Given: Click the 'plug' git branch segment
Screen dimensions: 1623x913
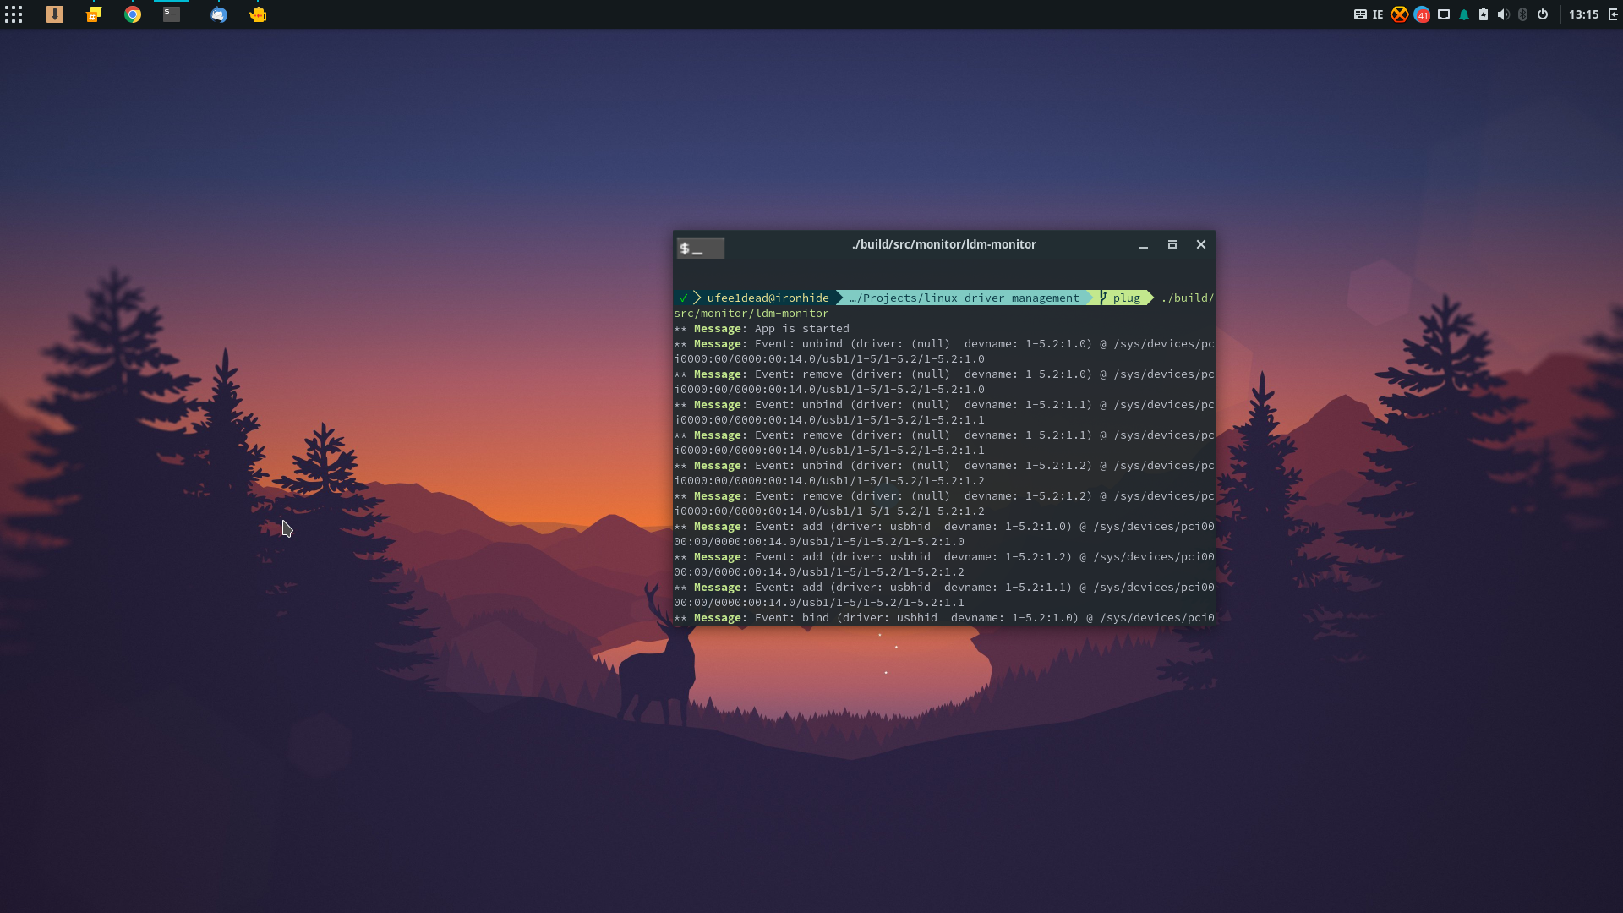Looking at the screenshot, I should tap(1126, 298).
